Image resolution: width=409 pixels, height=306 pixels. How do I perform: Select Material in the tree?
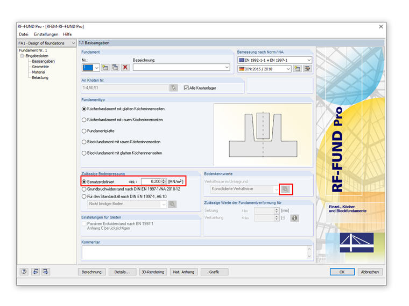click(39, 72)
